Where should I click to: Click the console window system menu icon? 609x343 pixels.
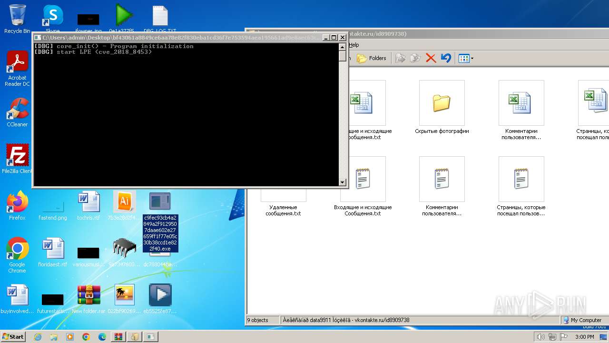[x=38, y=37]
